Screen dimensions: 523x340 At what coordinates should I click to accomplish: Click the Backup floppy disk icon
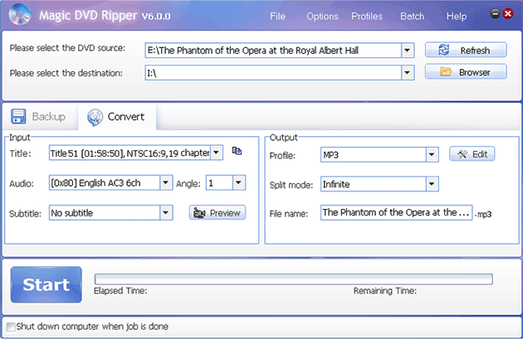[18, 116]
